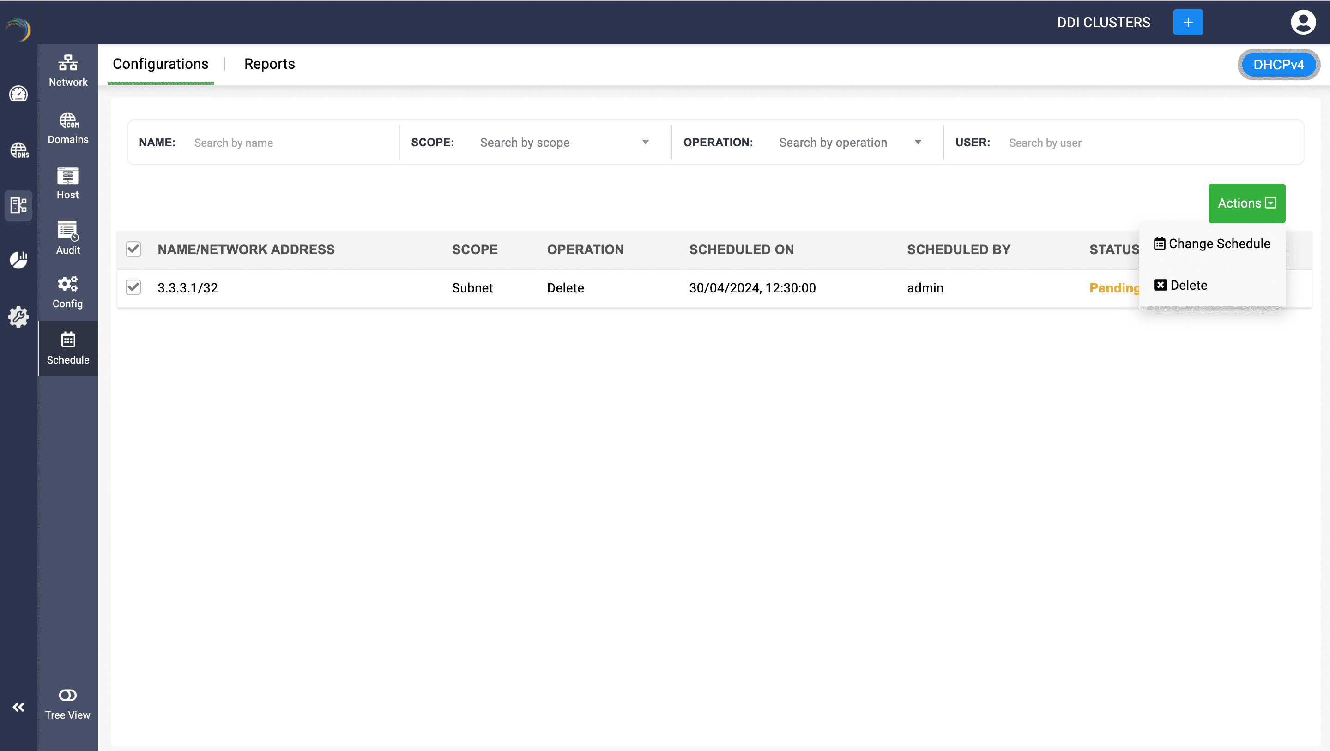The image size is (1330, 751).
Task: Toggle the select-all header checkbox
Action: pos(133,249)
